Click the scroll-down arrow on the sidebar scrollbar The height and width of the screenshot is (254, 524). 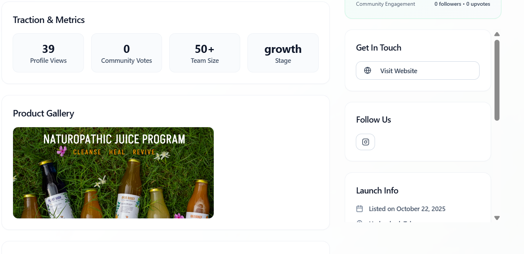pyautogui.click(x=497, y=218)
